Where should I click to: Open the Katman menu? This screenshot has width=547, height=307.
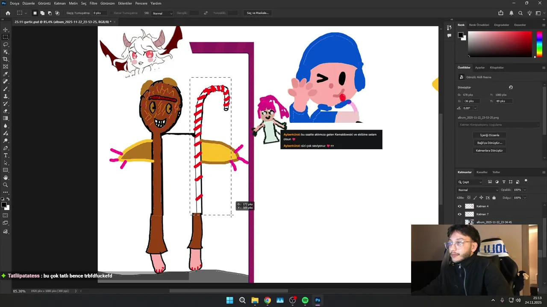[60, 3]
